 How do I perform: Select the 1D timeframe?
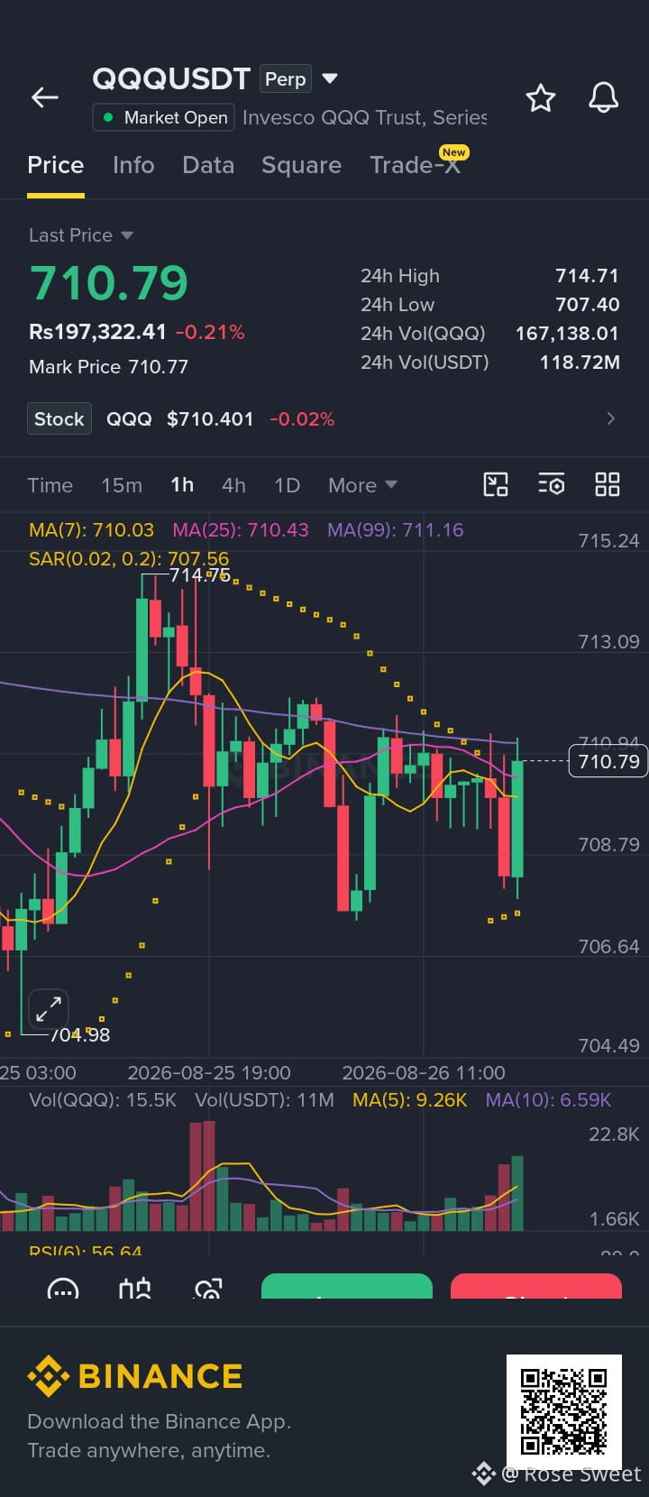(x=287, y=485)
